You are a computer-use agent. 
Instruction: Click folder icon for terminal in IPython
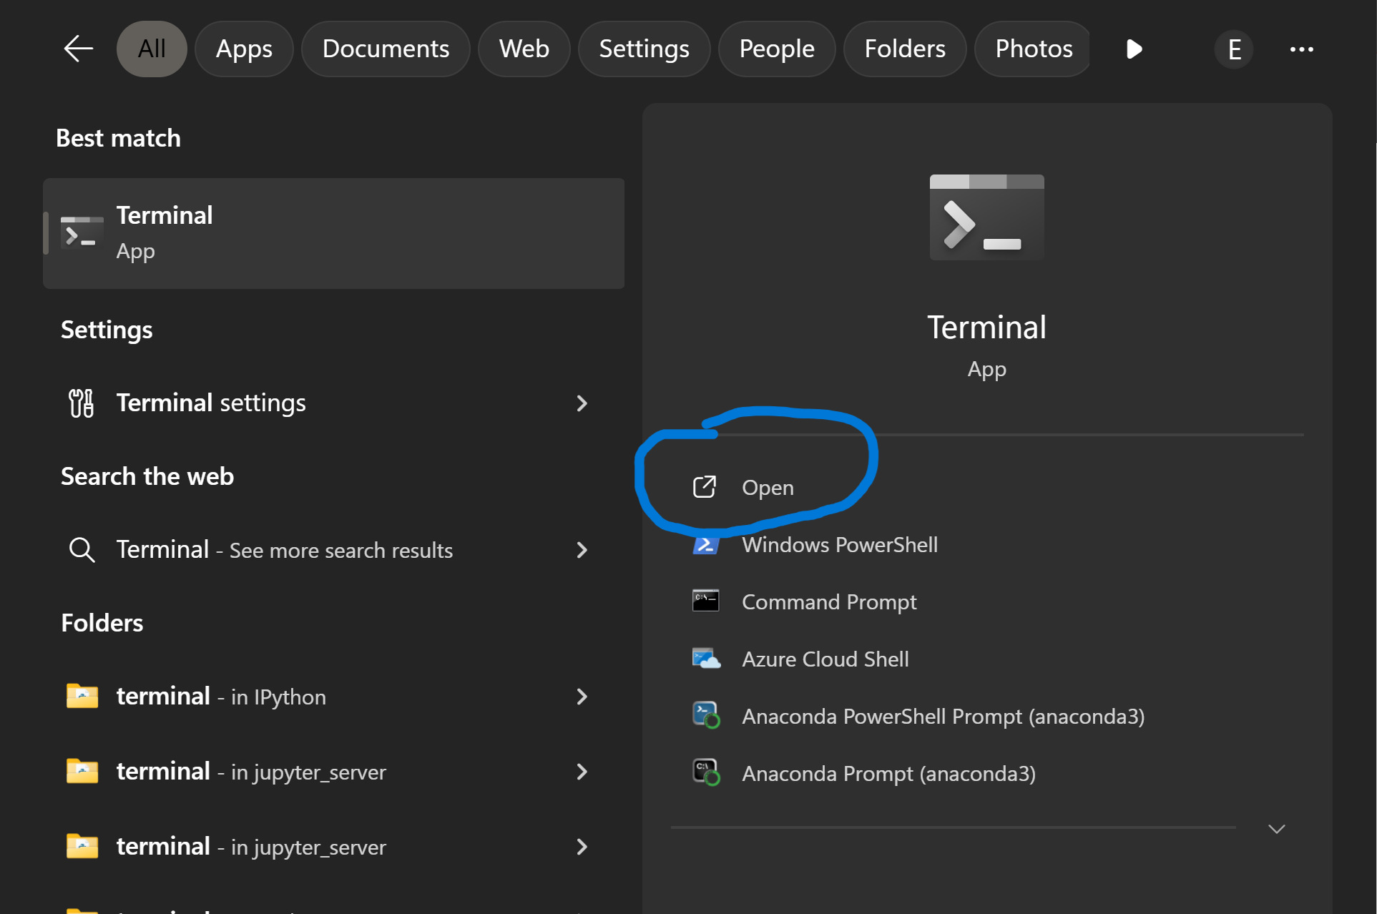pos(82,696)
